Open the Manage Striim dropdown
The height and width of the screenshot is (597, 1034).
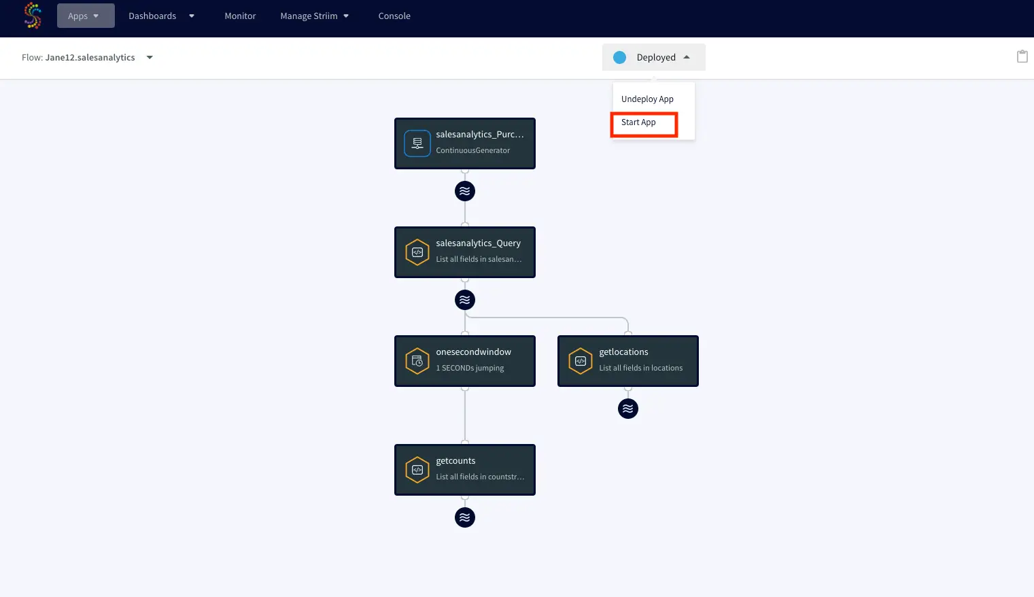[314, 16]
